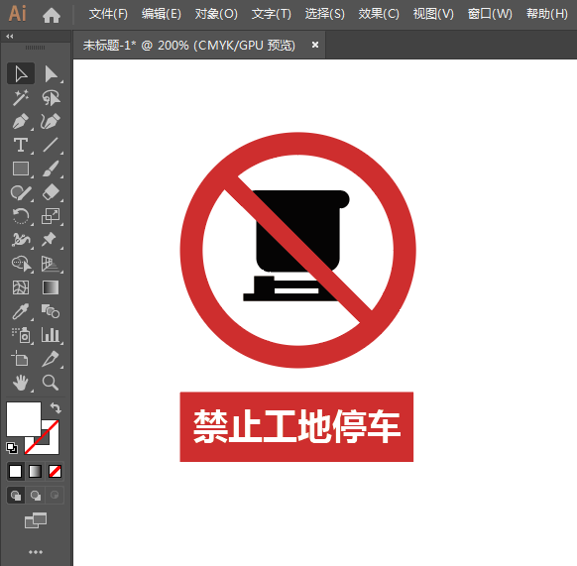Select the Mesh tool
The image size is (577, 566).
pyautogui.click(x=21, y=287)
